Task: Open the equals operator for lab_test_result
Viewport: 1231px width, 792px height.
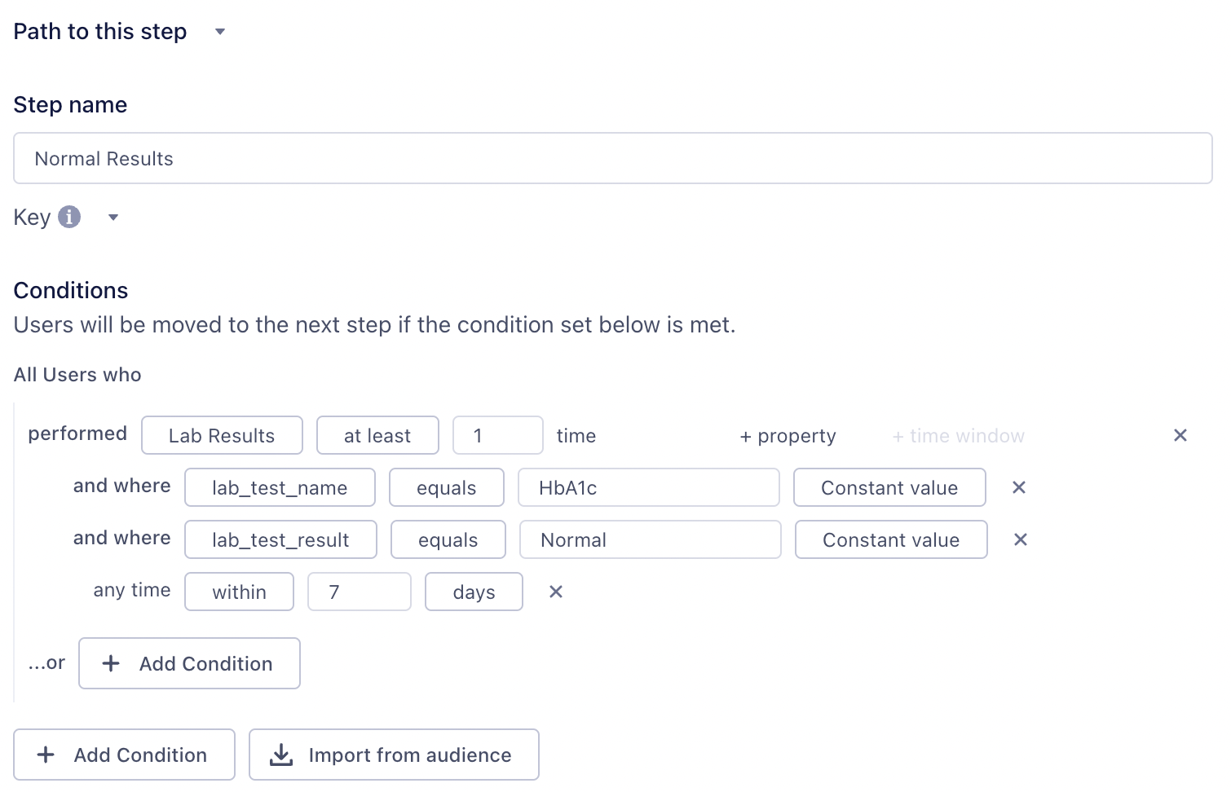Action: pos(448,540)
